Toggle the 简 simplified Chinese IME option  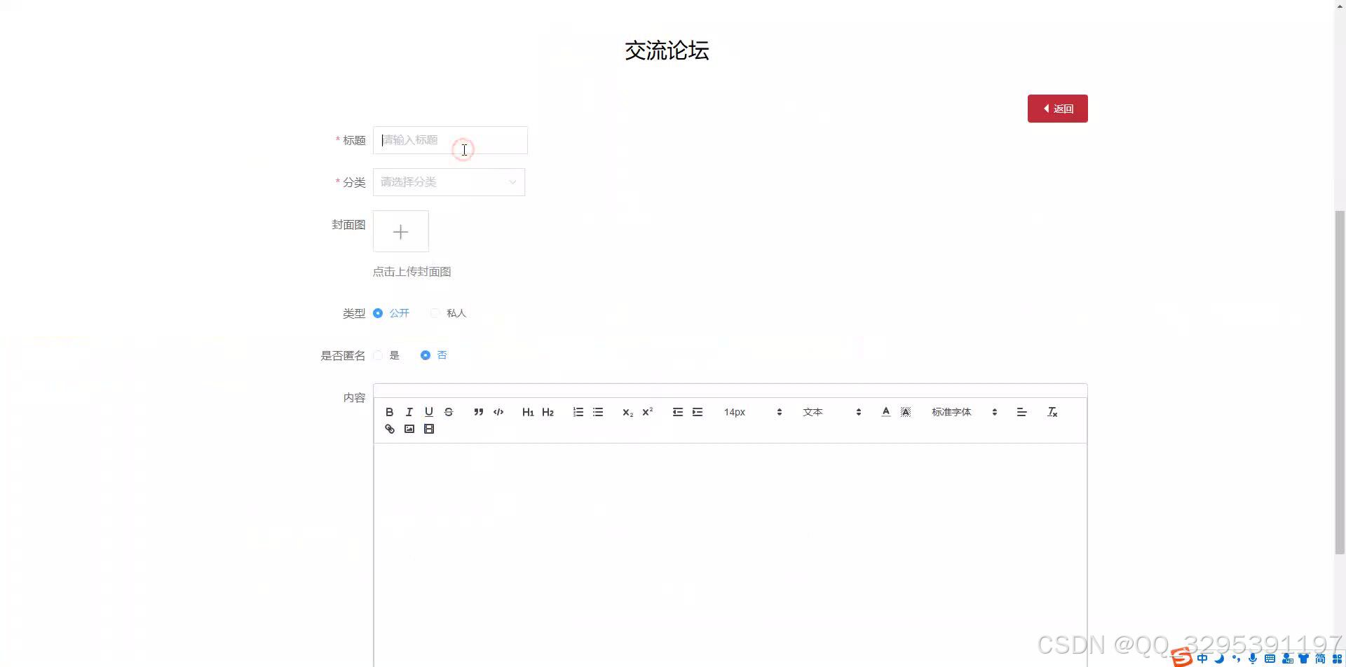(x=1321, y=659)
